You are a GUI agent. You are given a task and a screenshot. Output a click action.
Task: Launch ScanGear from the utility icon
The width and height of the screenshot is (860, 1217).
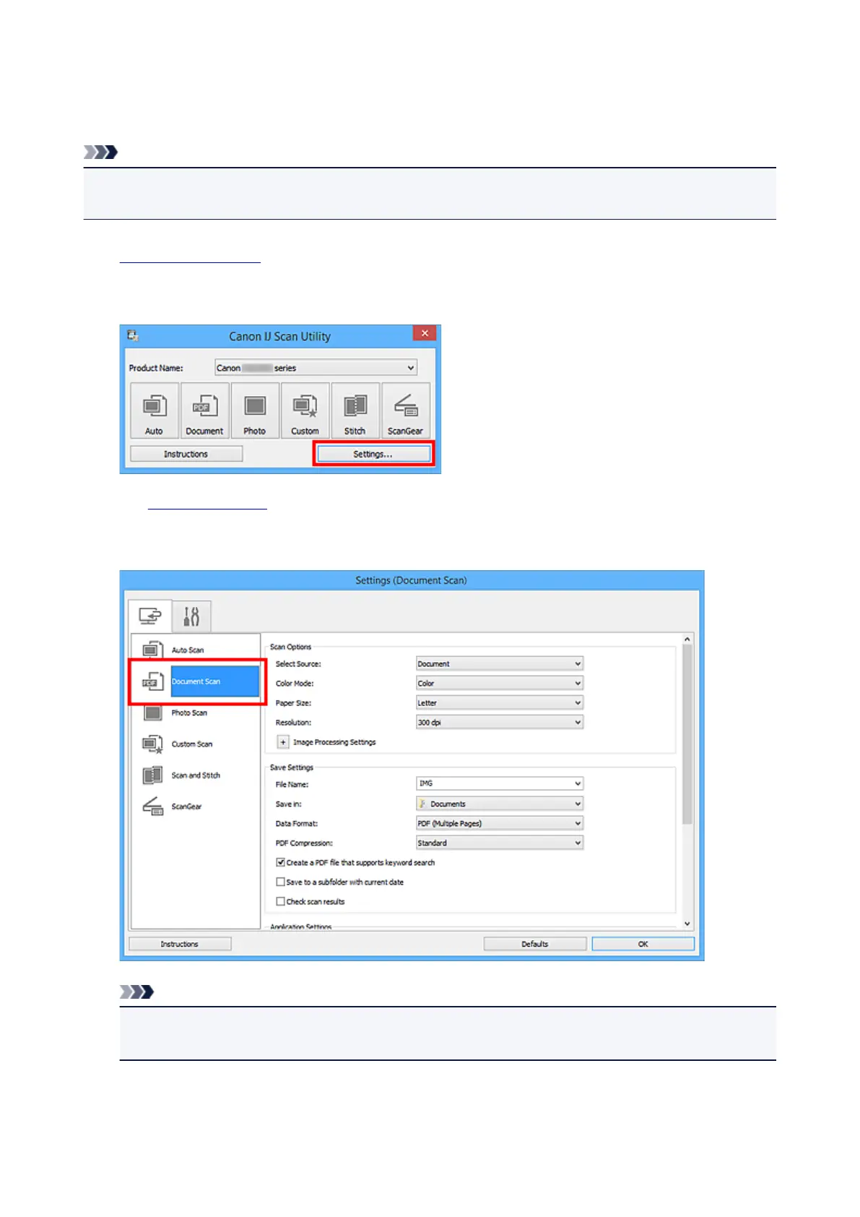coord(406,410)
